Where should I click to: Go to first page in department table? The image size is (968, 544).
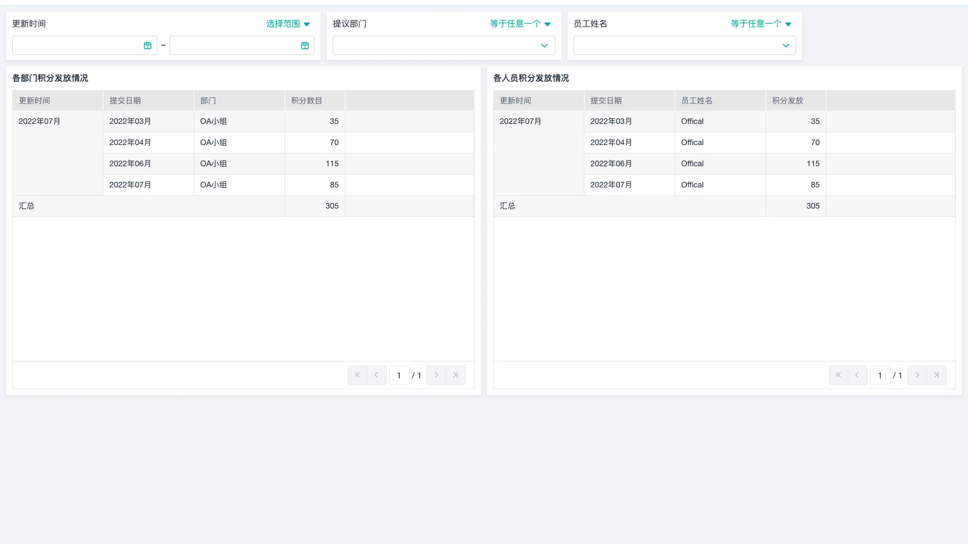(358, 375)
